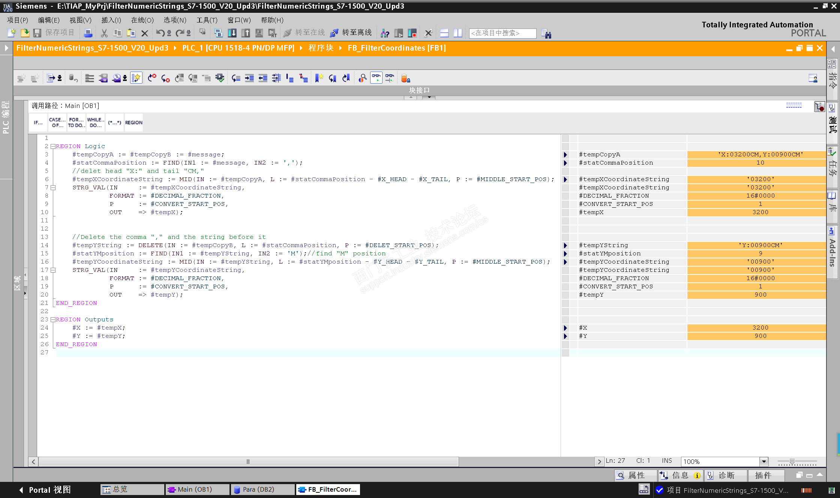This screenshot has height=498, width=840.
Task: Click the project search input field
Action: [502, 33]
